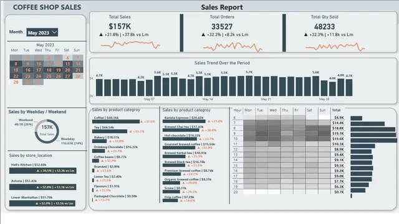Screen dimensions: 399x224
Task: Select May 29 in the calendar
Action: point(16,82)
